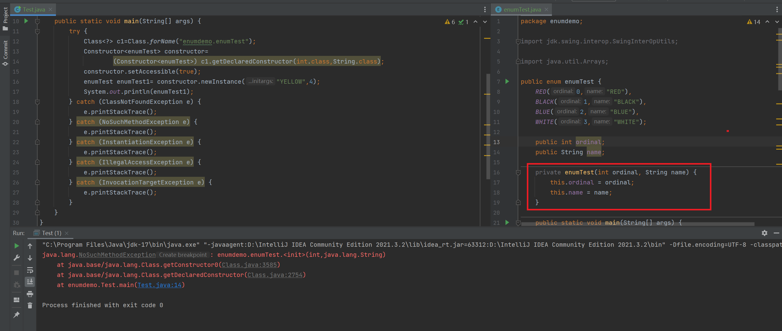Open the Project tool window sidebar
Image resolution: width=782 pixels, height=331 pixels.
point(5,18)
